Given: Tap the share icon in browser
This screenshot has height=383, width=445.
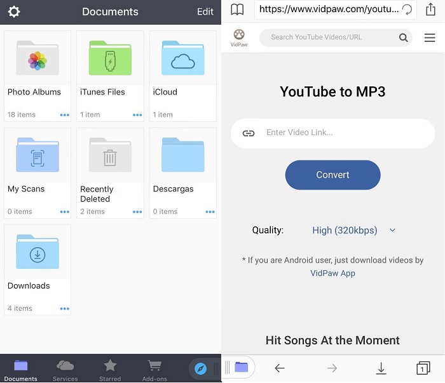Looking at the screenshot, I should point(430,10).
